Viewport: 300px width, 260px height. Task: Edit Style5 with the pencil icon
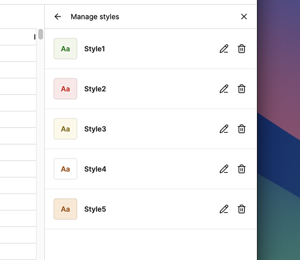click(x=224, y=209)
